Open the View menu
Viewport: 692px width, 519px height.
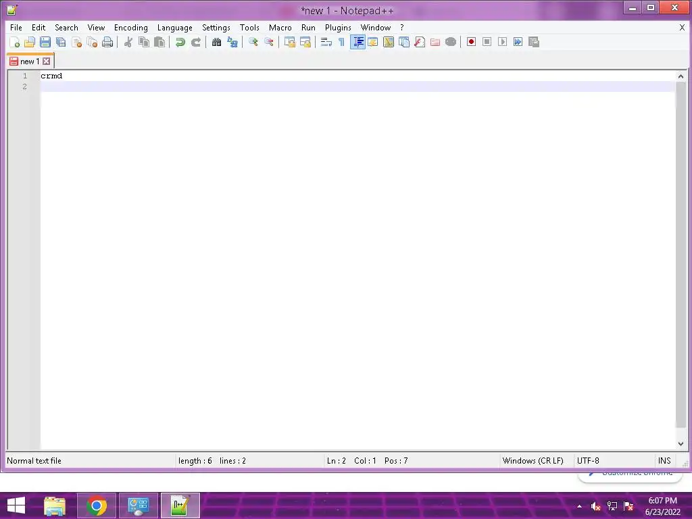point(96,27)
